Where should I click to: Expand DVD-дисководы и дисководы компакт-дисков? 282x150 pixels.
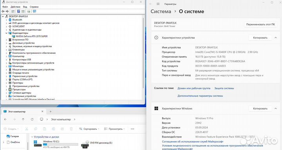pyautogui.click(x=7, y=23)
